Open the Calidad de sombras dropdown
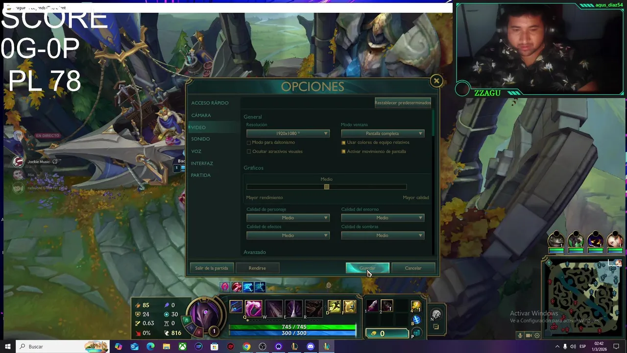The width and height of the screenshot is (627, 353). 383,235
